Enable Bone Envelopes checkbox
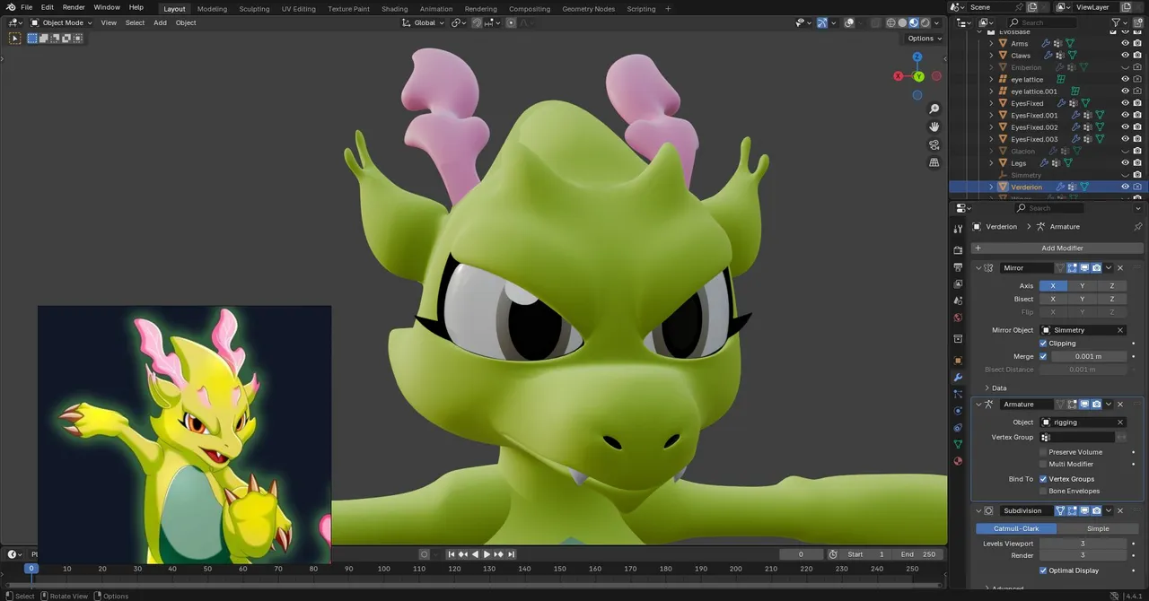The width and height of the screenshot is (1149, 601). click(1043, 492)
